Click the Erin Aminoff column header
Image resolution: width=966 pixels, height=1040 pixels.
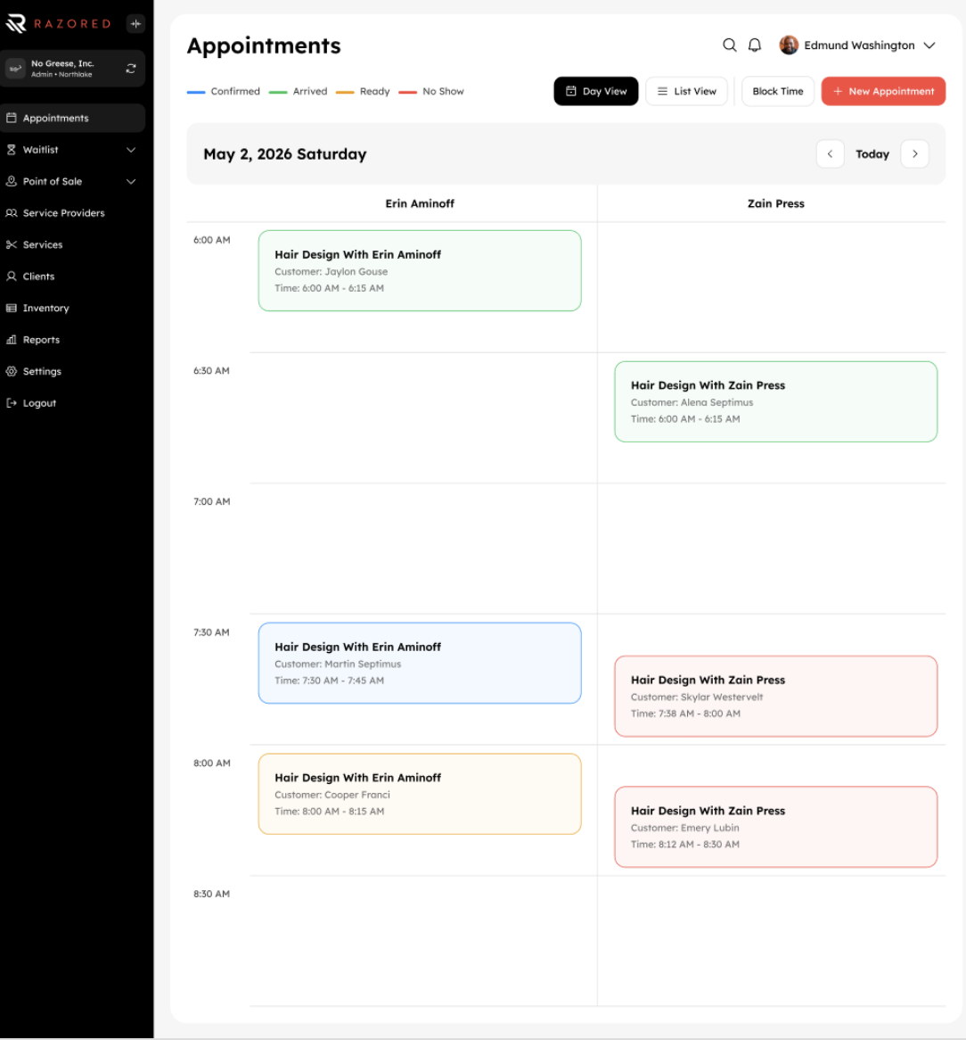coord(420,203)
